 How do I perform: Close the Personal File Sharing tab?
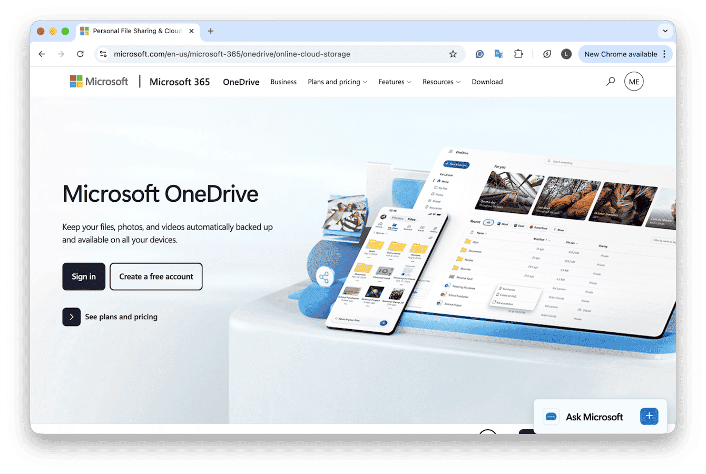coord(191,31)
